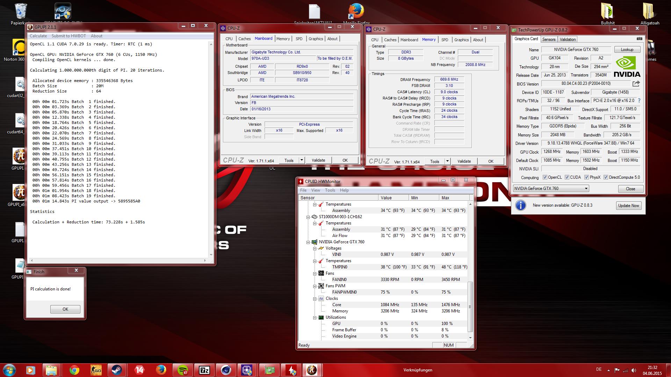
Task: Switch to the SPD tab in CPU-Z Mainboard window
Action: coord(299,39)
